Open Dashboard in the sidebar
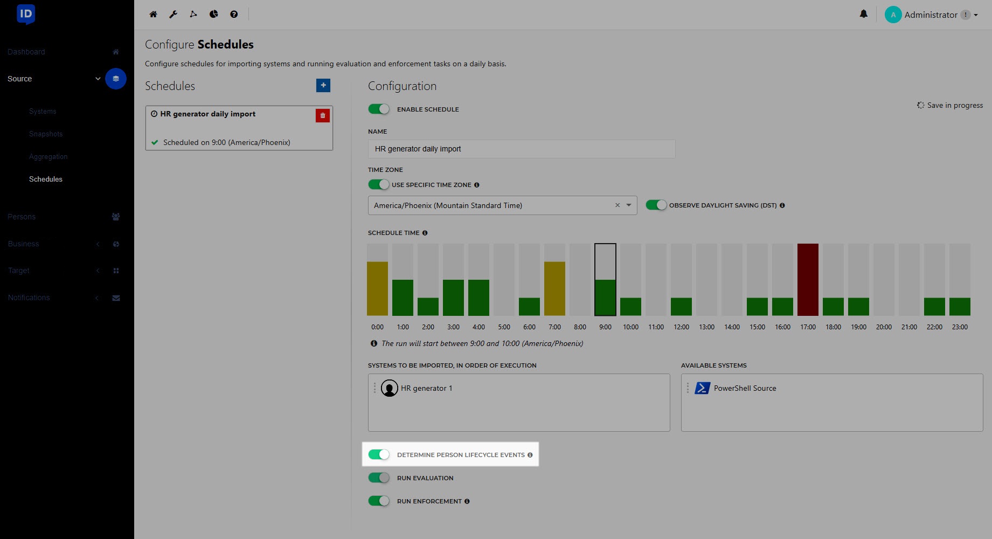The image size is (992, 539). 26,52
